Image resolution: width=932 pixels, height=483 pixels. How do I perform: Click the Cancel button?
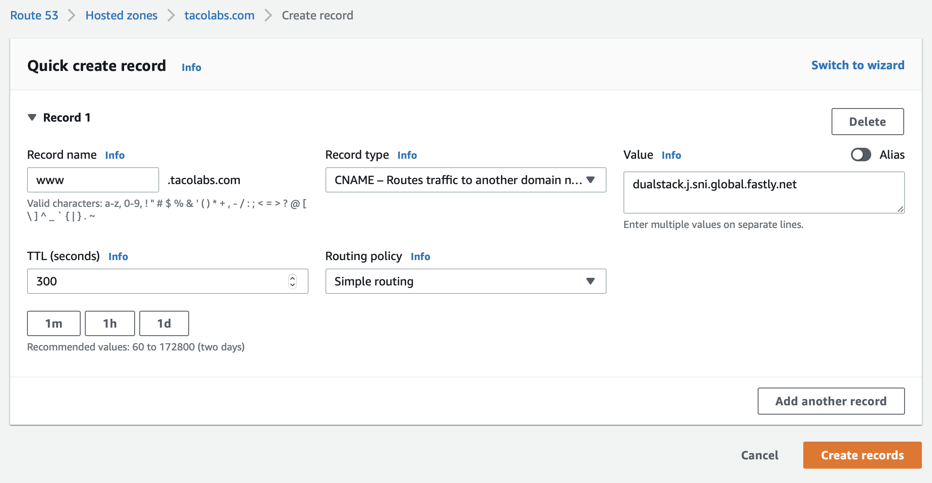point(759,455)
